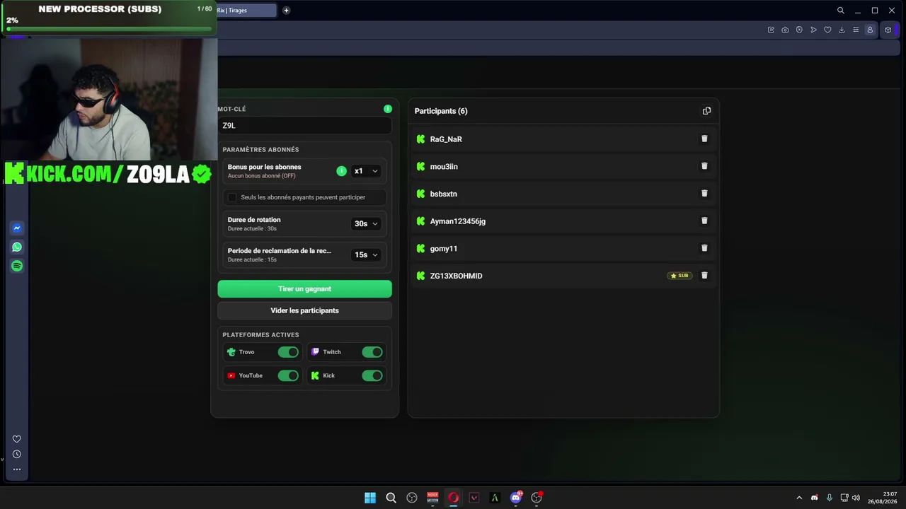This screenshot has height=509, width=906.
Task: Click participant name RaG_NaR
Action: (446, 139)
